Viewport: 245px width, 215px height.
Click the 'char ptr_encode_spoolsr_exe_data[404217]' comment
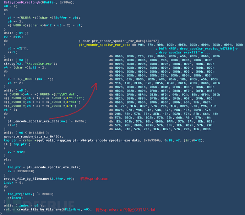[x=119, y=41]
